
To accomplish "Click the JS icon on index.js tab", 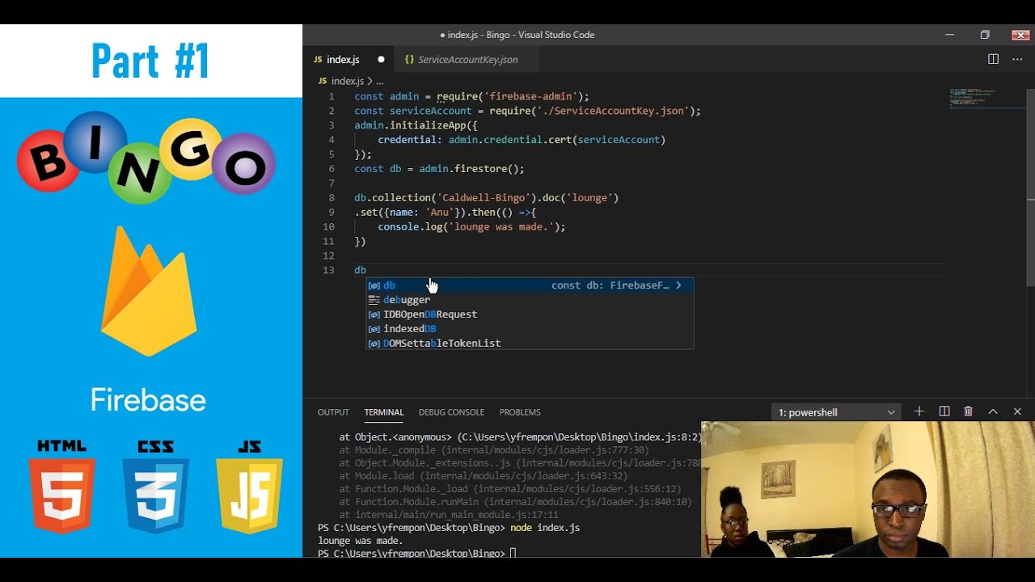I will point(319,59).
